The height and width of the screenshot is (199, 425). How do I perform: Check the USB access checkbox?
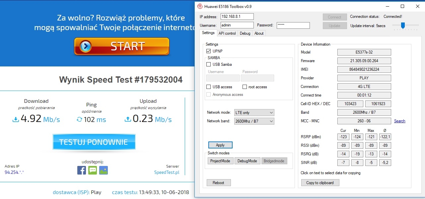click(209, 87)
